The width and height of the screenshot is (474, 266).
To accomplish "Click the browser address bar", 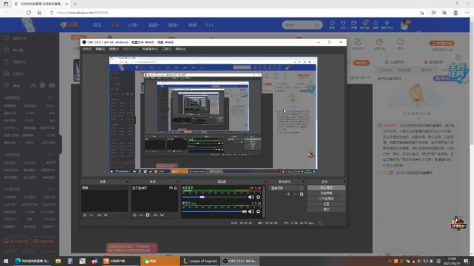I will tap(233, 12).
